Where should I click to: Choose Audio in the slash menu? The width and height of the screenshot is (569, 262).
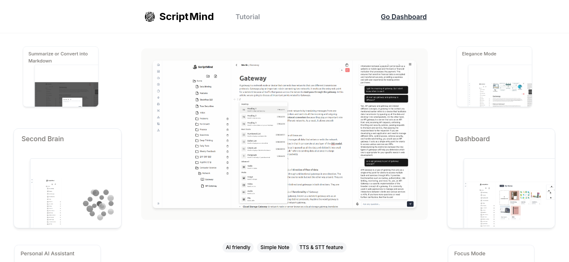coord(264,192)
